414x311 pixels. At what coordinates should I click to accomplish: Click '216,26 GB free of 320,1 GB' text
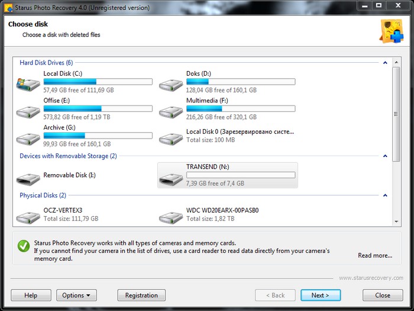(x=221, y=117)
